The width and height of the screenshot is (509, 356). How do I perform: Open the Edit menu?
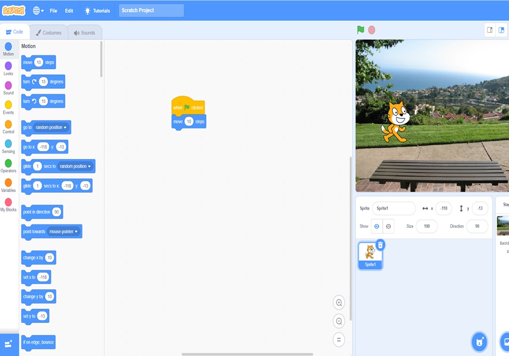(69, 11)
